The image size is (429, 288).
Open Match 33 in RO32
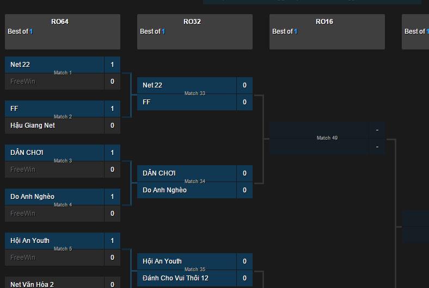(x=195, y=93)
